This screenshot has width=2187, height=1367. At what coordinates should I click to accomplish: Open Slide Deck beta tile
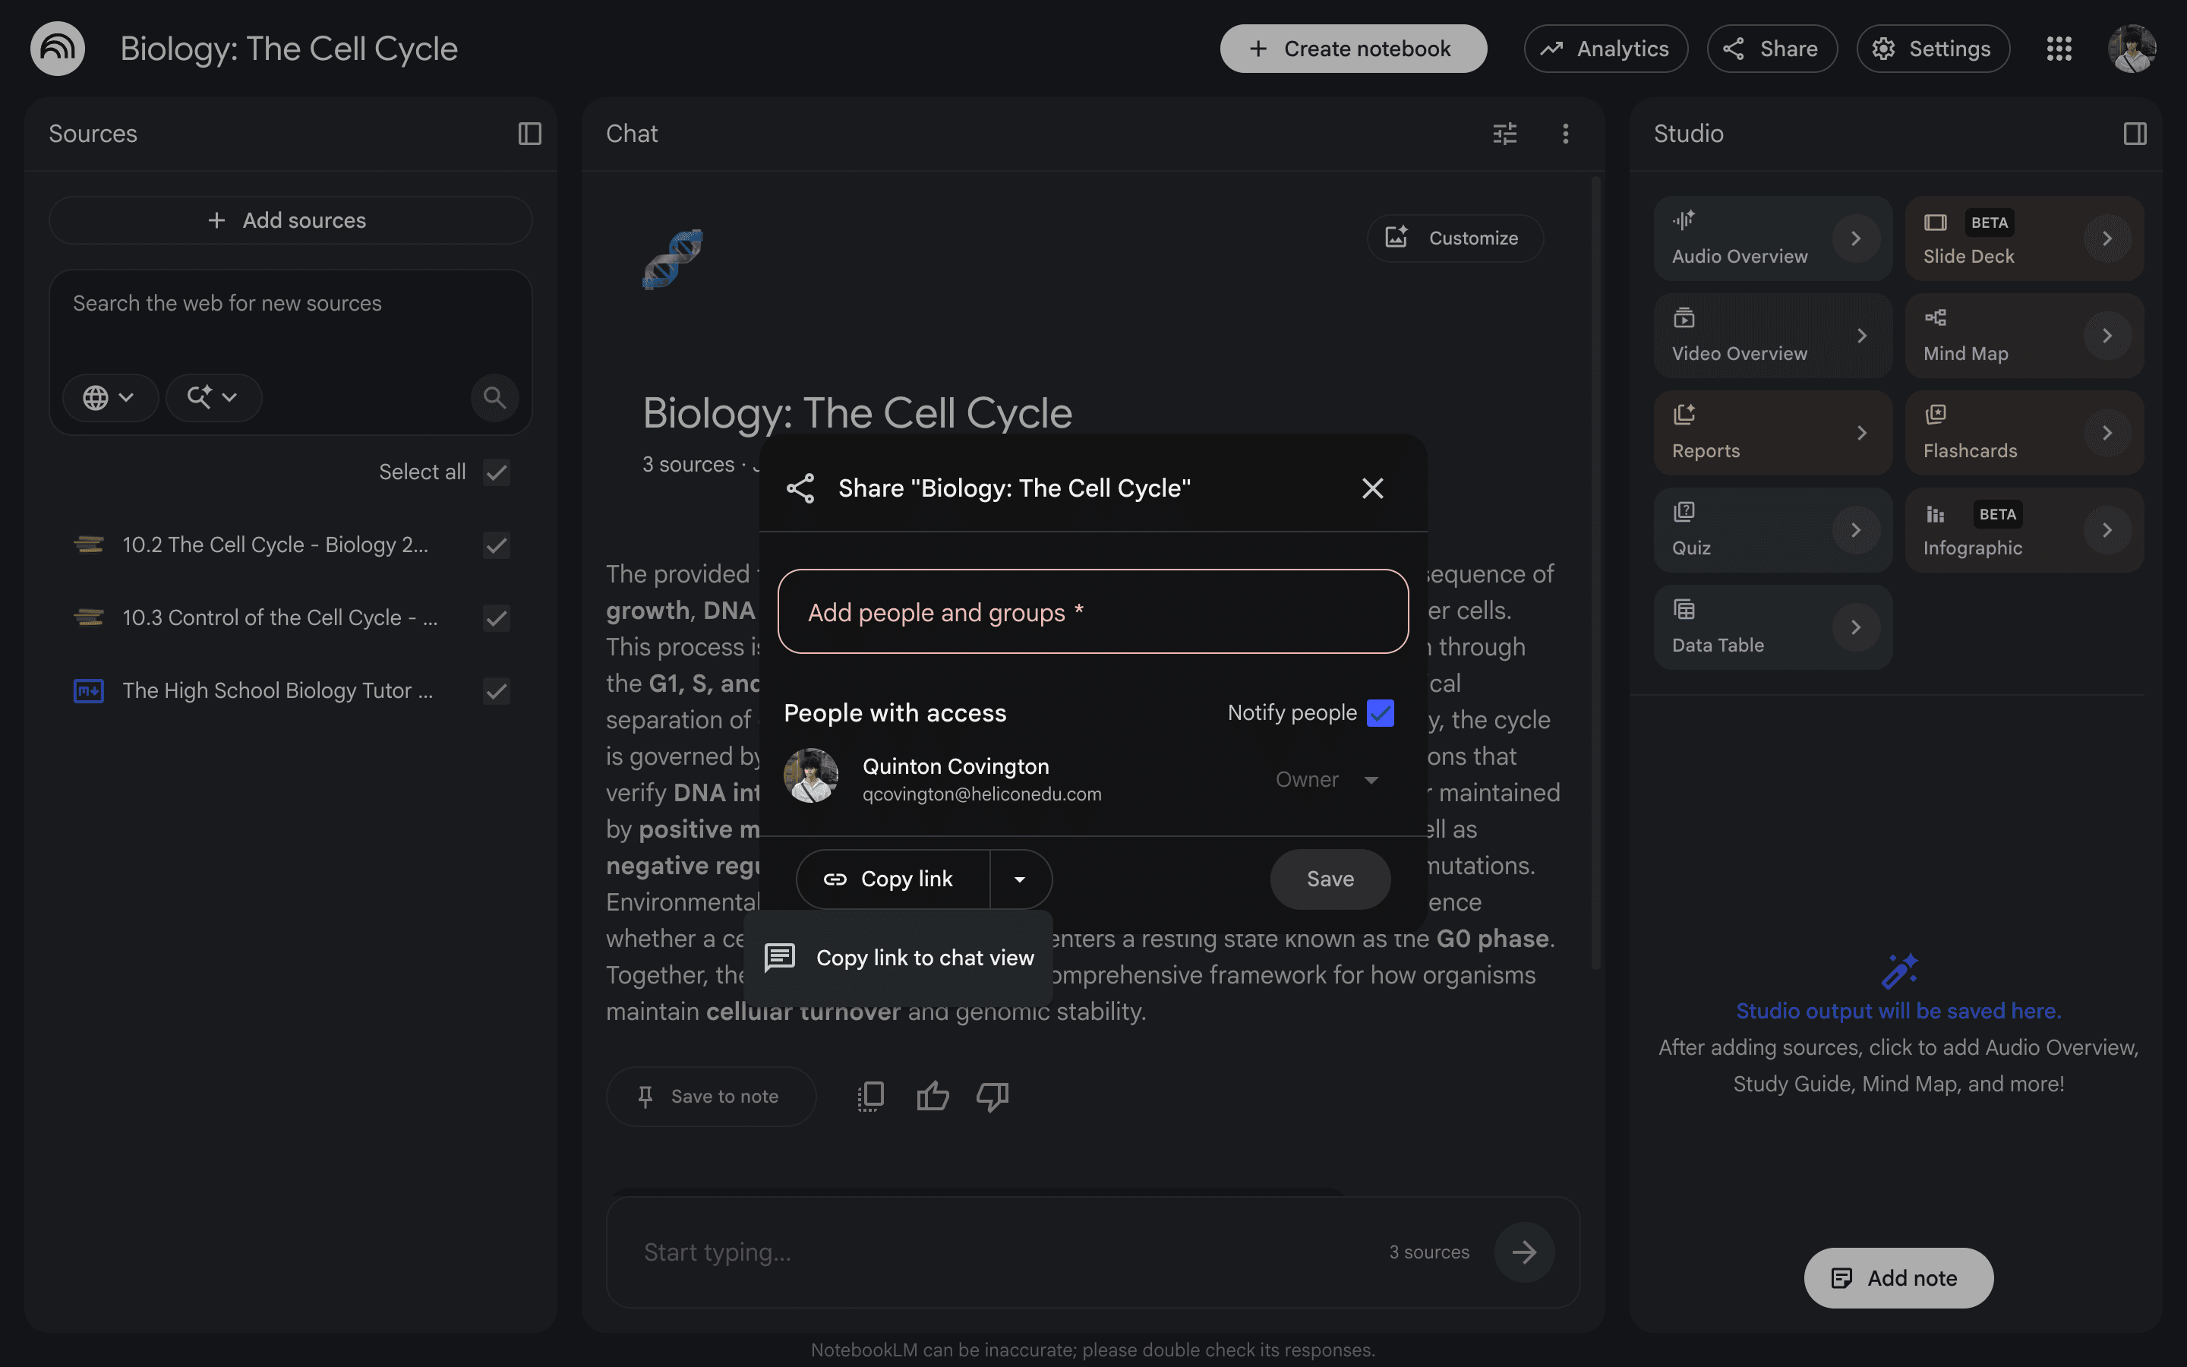tap(2024, 238)
